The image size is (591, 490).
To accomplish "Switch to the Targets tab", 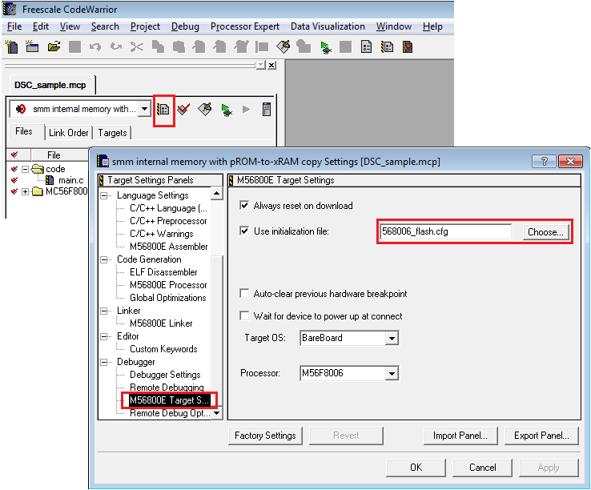I will pos(112,133).
